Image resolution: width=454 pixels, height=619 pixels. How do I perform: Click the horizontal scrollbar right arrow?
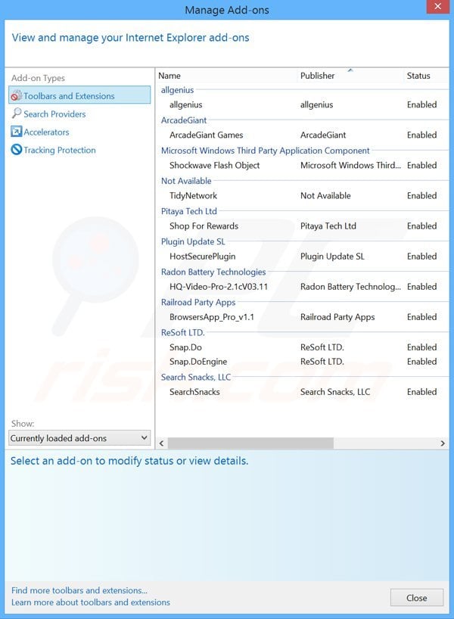click(443, 443)
